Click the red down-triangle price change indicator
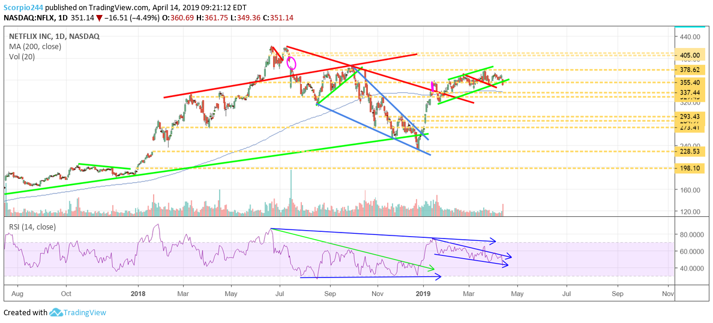 (x=100, y=19)
